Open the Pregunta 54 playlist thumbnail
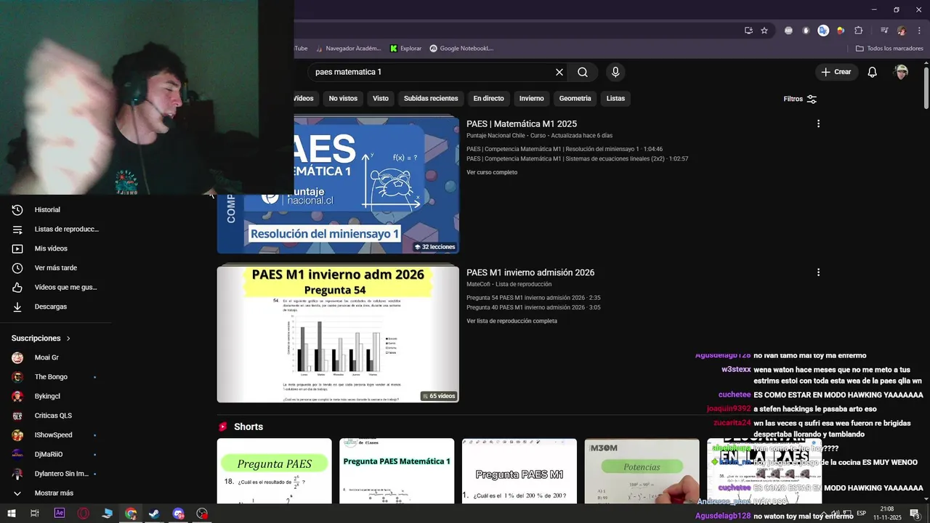Screen dimensions: 930x523 pyautogui.click(x=338, y=334)
